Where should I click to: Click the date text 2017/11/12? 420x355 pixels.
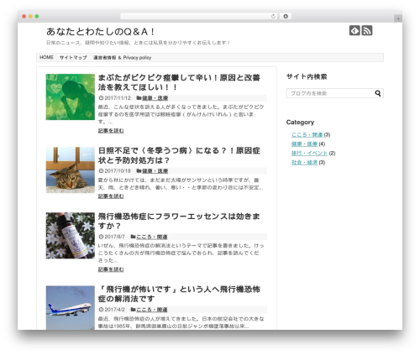point(118,98)
